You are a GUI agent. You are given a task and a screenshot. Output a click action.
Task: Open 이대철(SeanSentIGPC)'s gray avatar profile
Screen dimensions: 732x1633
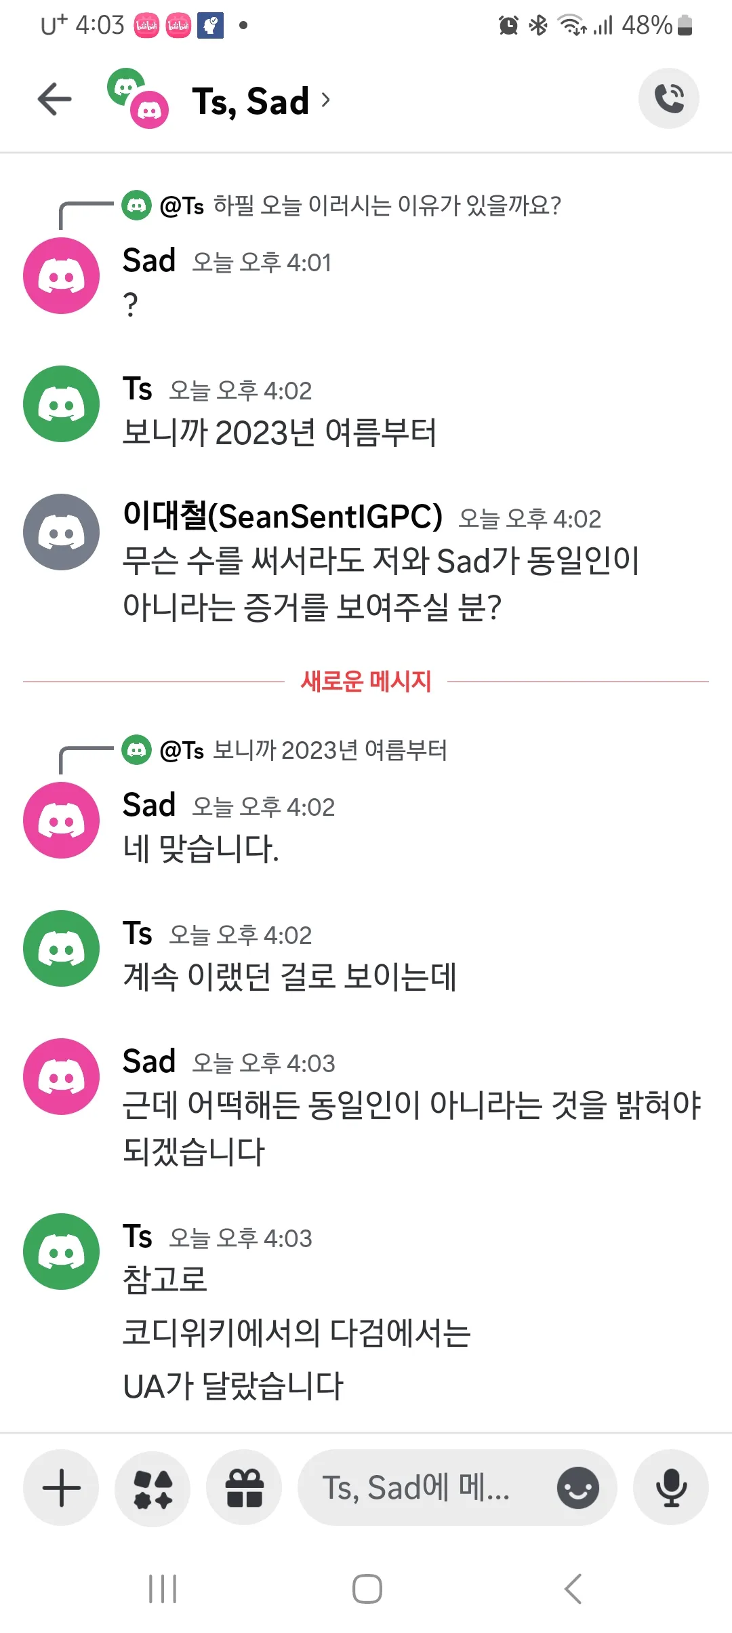point(60,532)
